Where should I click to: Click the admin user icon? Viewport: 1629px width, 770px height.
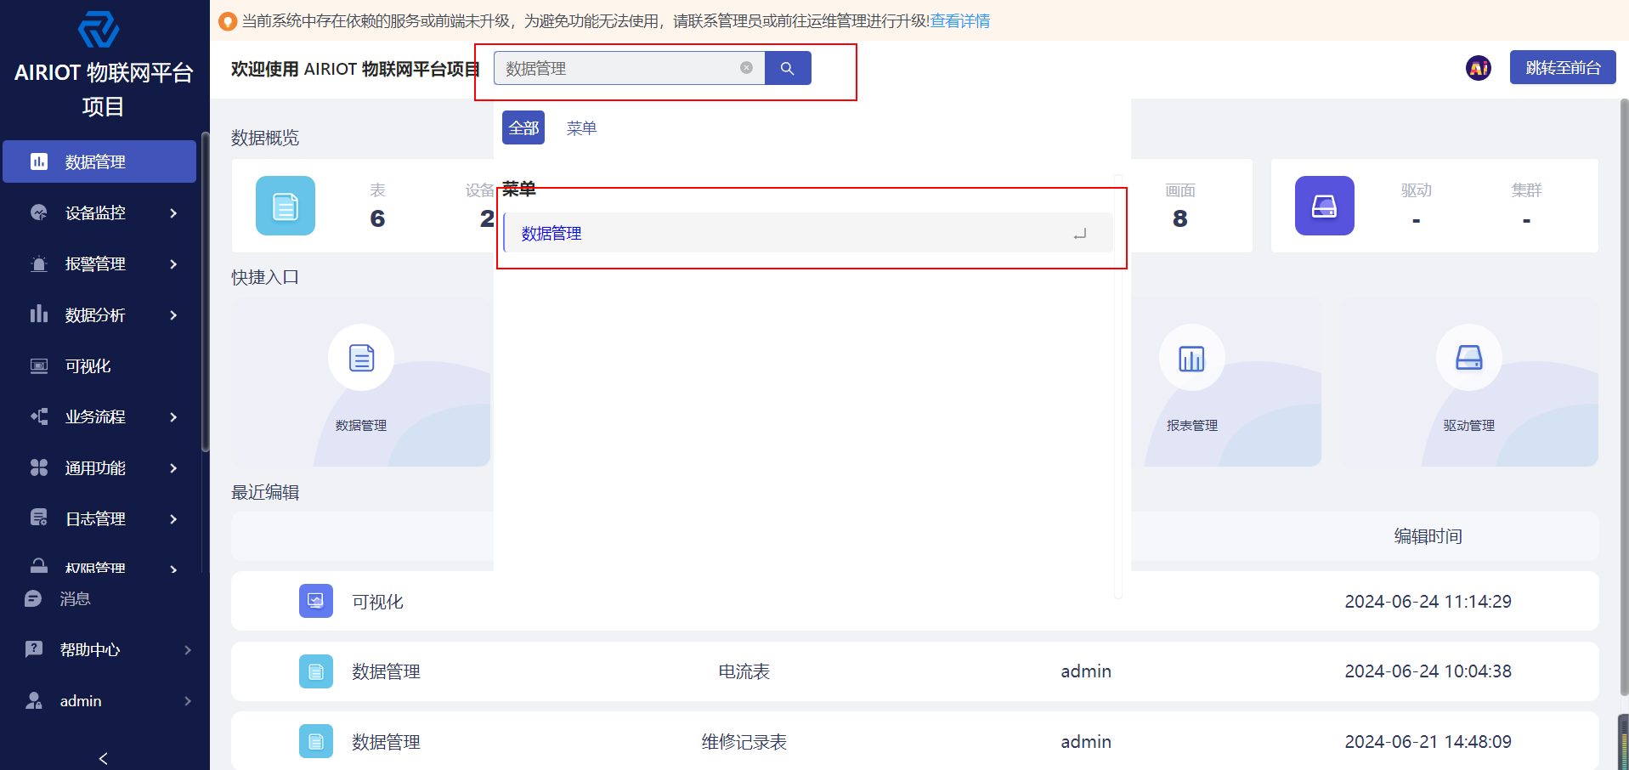point(33,700)
